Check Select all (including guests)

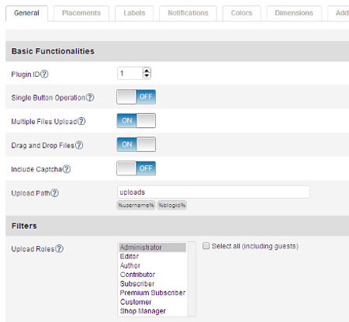coord(206,246)
